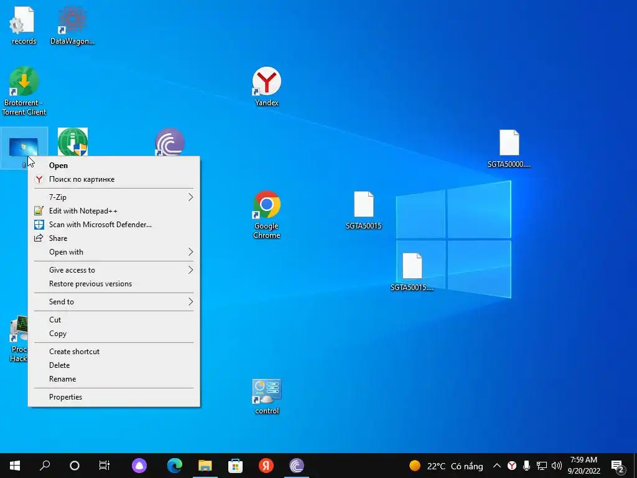The height and width of the screenshot is (478, 637).
Task: Select the green globe shield desktop icon
Action: pyautogui.click(x=73, y=143)
